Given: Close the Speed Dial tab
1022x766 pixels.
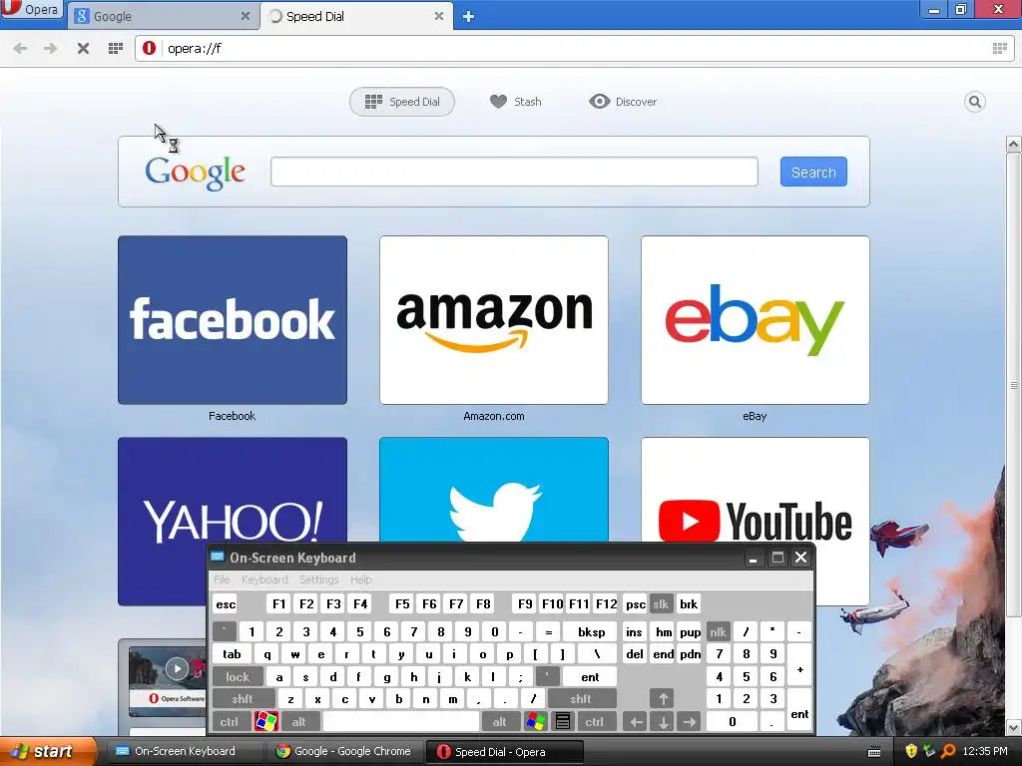Looking at the screenshot, I should [x=439, y=16].
